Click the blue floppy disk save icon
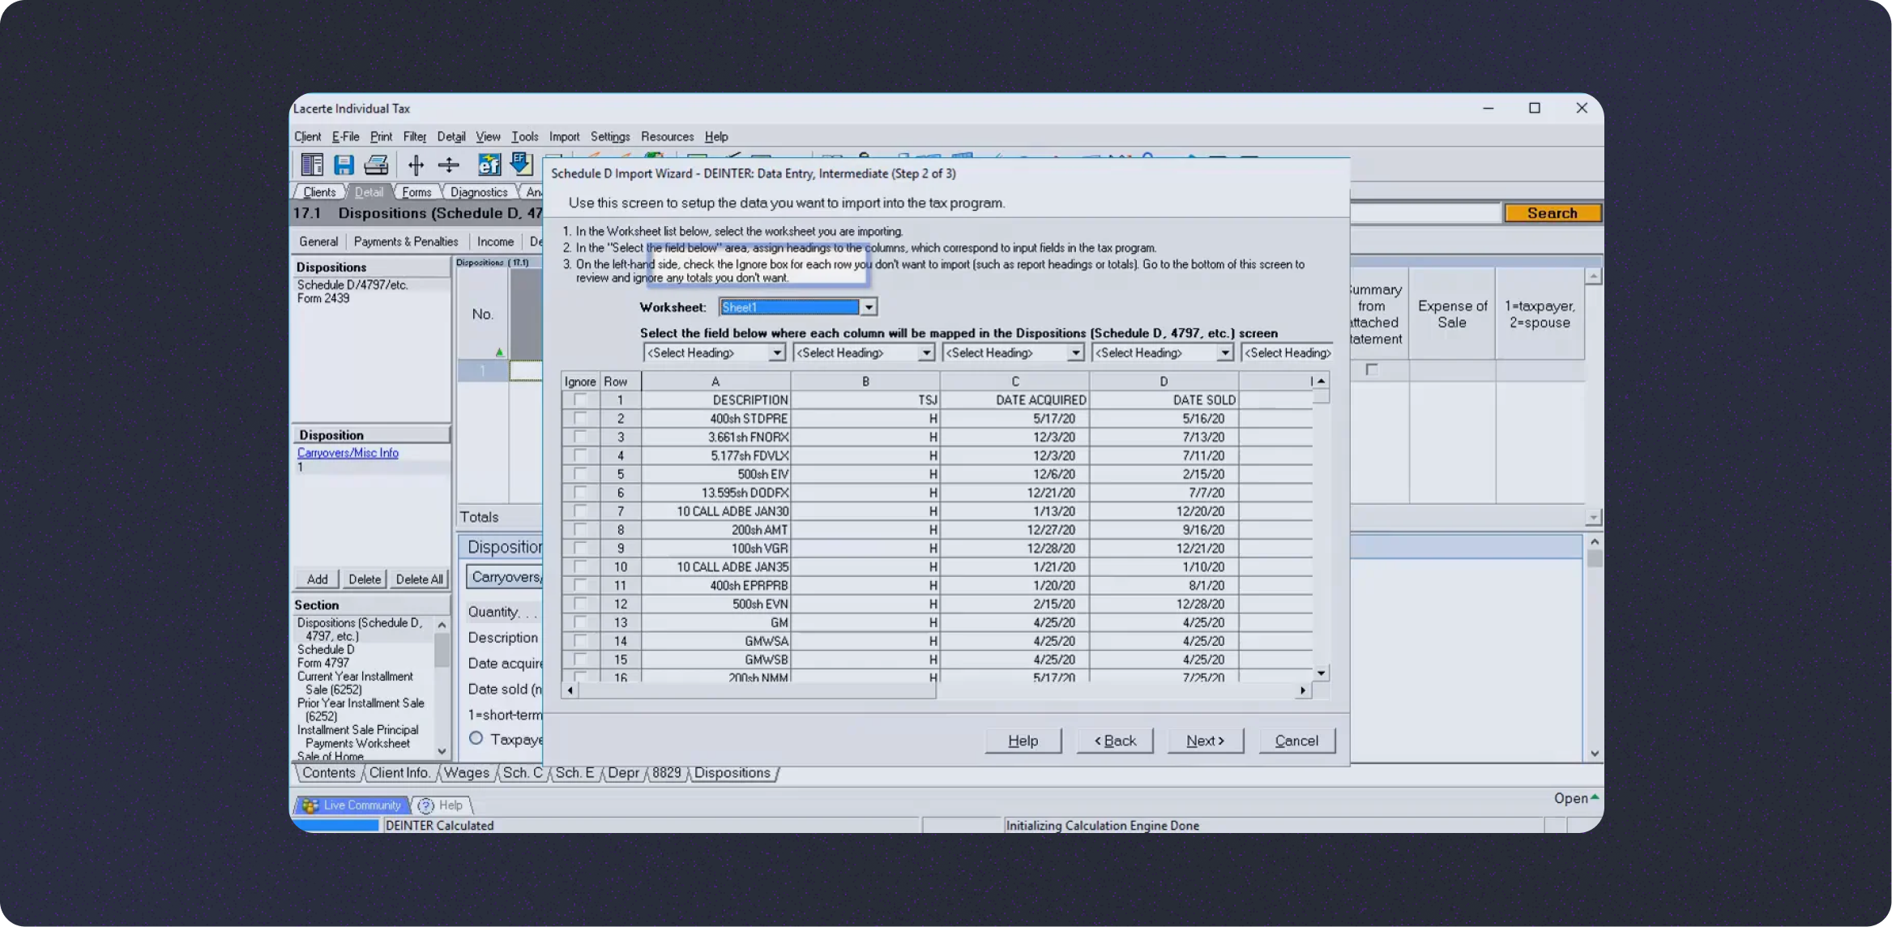Screen dimensions: 1892x927 [344, 164]
